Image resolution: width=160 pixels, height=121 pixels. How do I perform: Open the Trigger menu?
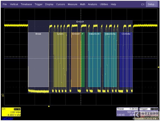[x=39, y=4]
